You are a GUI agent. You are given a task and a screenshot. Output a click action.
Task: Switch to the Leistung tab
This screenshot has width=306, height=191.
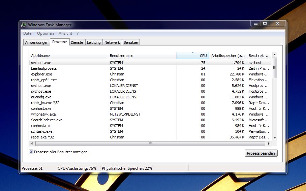(x=94, y=42)
